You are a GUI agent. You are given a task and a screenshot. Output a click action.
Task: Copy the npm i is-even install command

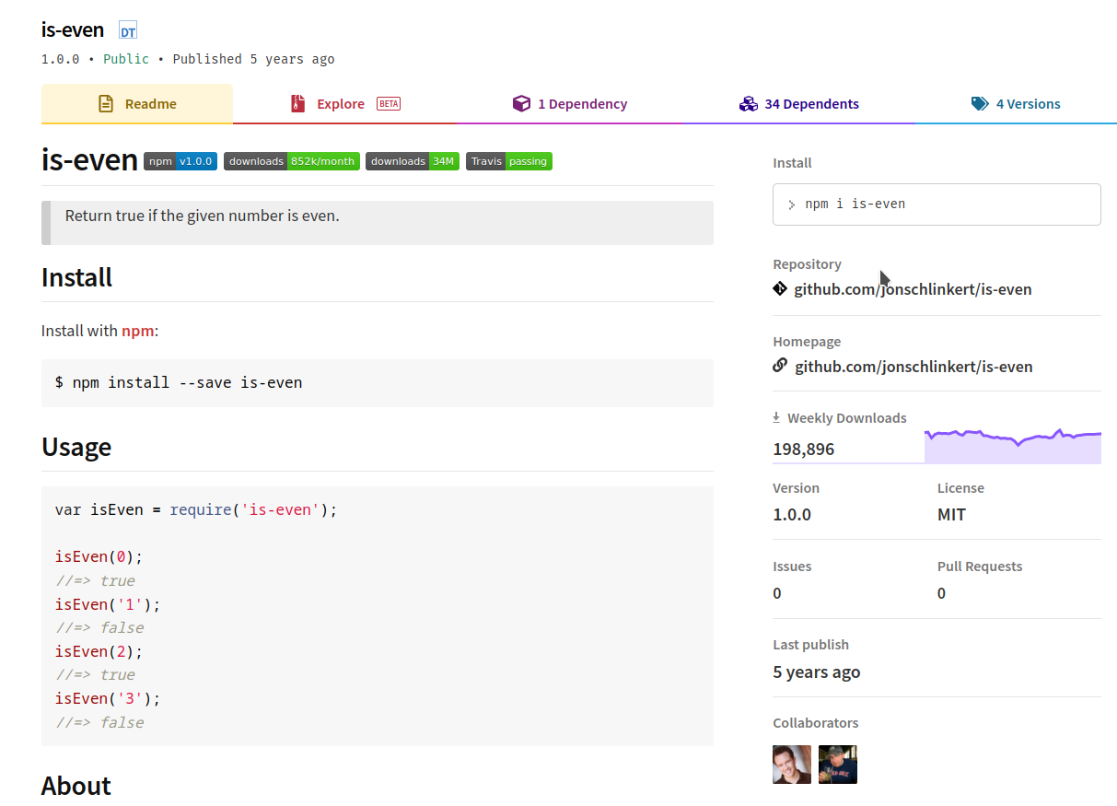937,204
